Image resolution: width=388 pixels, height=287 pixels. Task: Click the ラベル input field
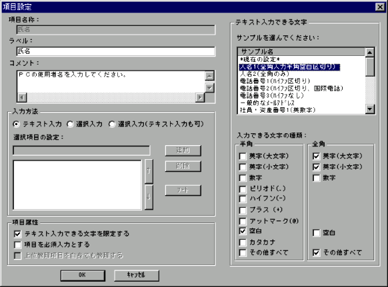pyautogui.click(x=116, y=51)
